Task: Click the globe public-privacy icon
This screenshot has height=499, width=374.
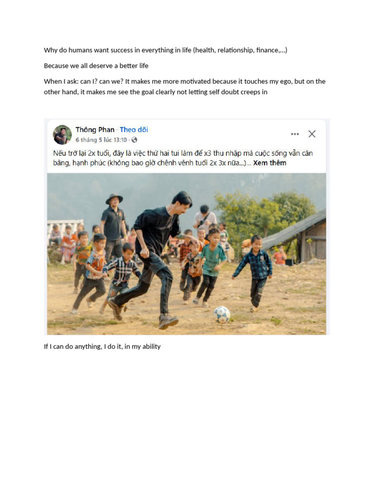Action: pyautogui.click(x=134, y=140)
